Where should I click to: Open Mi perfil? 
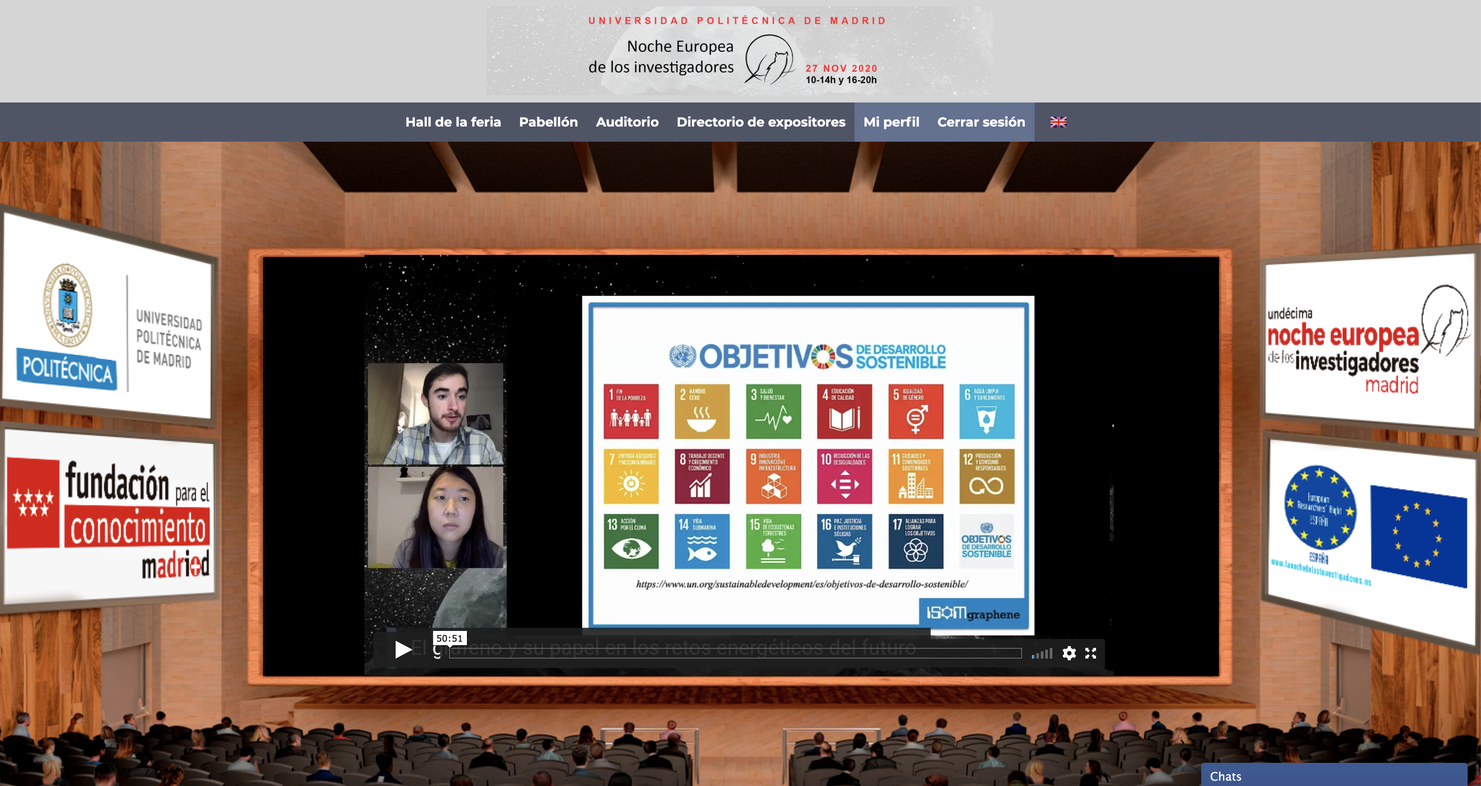tap(891, 122)
